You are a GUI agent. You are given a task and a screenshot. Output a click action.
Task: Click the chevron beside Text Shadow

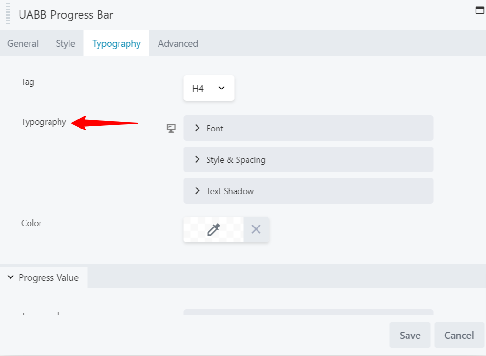[x=197, y=191]
